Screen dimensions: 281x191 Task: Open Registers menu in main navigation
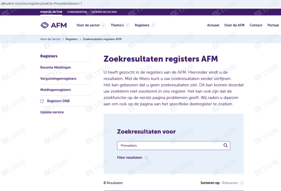tap(142, 25)
